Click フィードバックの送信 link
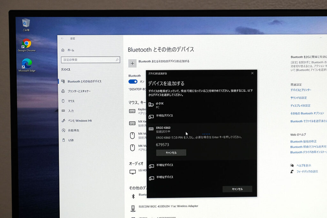Screen dimensions: 327x218 coord(307,171)
